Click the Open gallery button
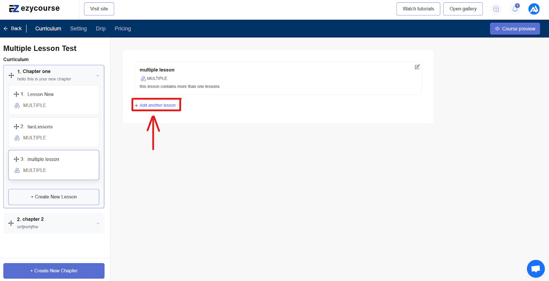549x281 pixels. [463, 9]
